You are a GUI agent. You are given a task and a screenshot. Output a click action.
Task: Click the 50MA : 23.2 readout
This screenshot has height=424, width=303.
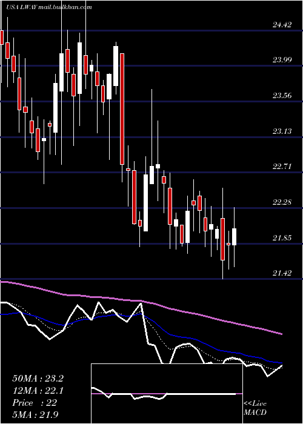(38, 379)
